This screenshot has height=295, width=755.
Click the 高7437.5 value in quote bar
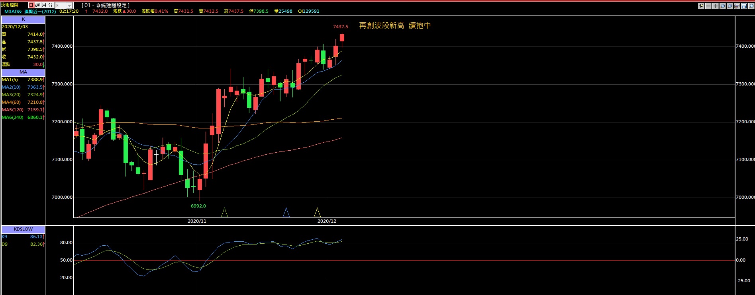[x=233, y=11]
